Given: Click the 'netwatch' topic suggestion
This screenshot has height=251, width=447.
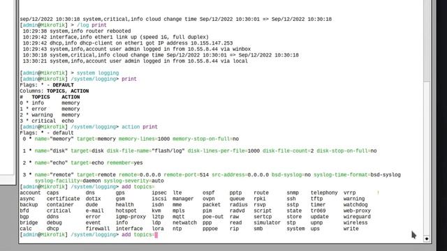Looking at the screenshot, I should [184, 222].
